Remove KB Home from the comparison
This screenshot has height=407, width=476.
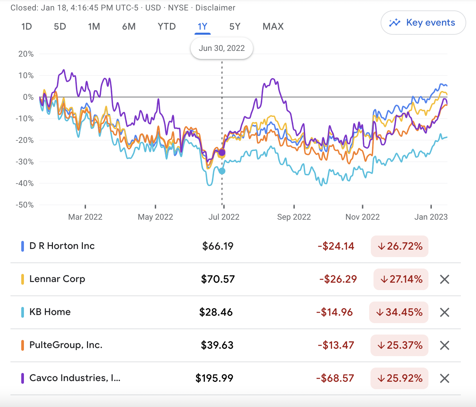(x=445, y=312)
